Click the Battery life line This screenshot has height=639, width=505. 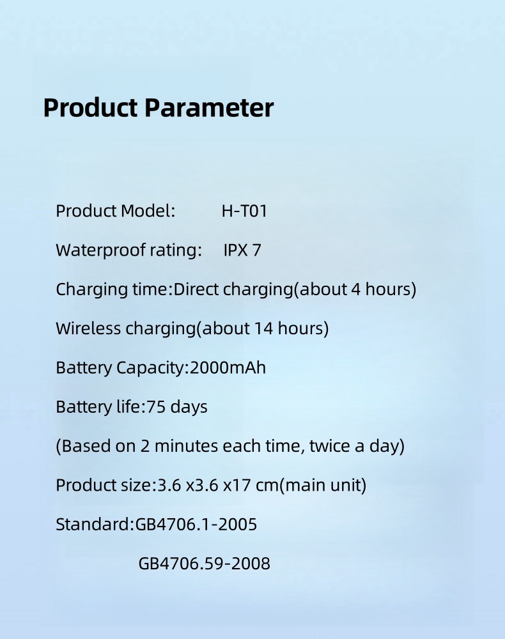(x=132, y=406)
